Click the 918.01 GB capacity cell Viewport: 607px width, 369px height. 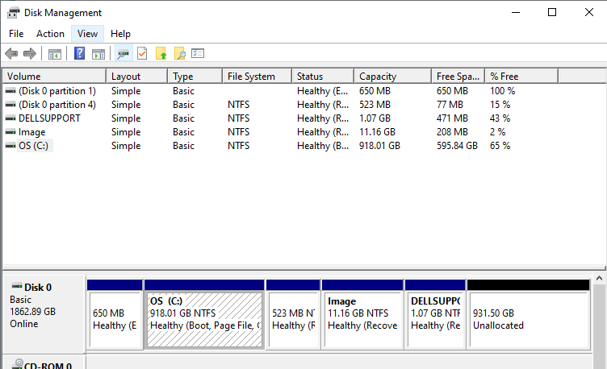coord(379,146)
